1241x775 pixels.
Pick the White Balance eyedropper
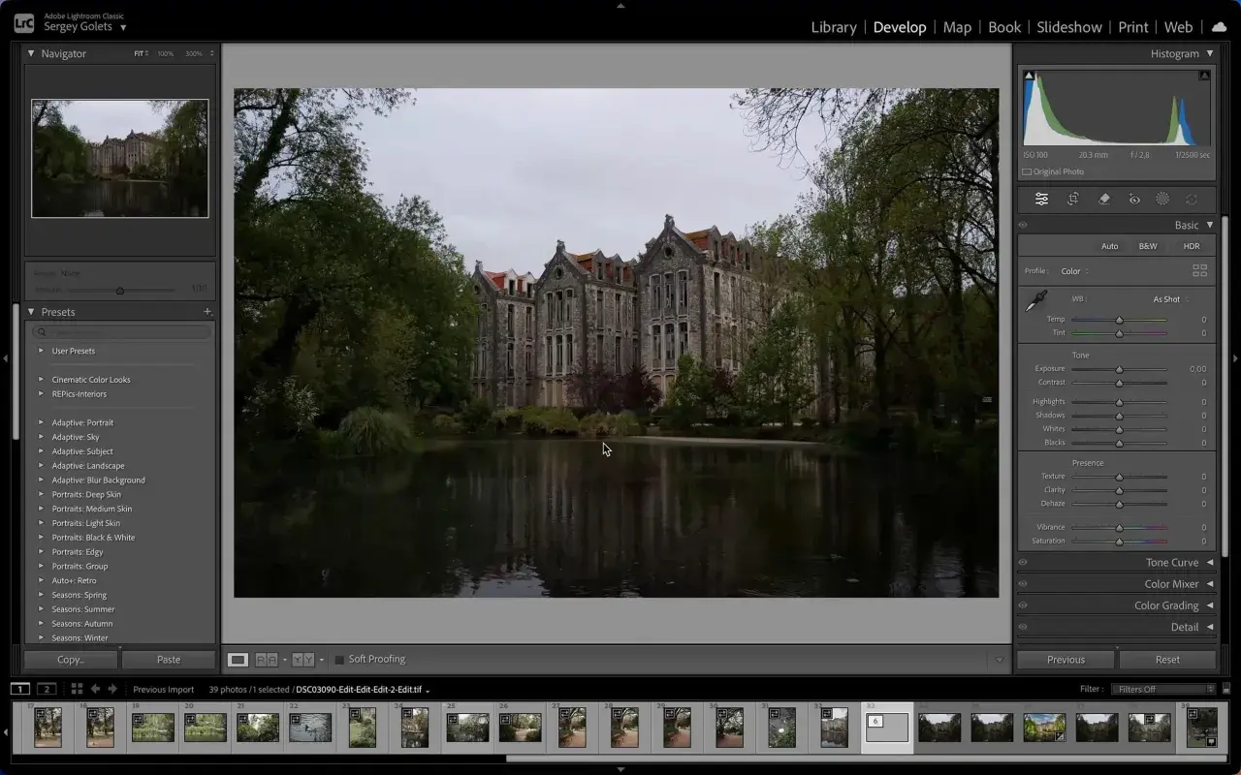pyautogui.click(x=1036, y=300)
